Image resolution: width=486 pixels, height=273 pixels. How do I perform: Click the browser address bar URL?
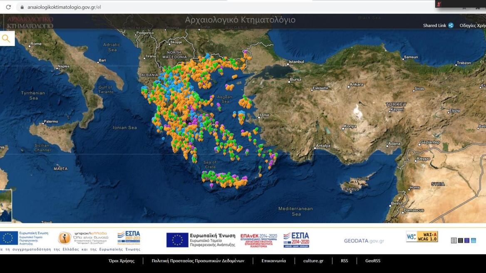(x=64, y=7)
